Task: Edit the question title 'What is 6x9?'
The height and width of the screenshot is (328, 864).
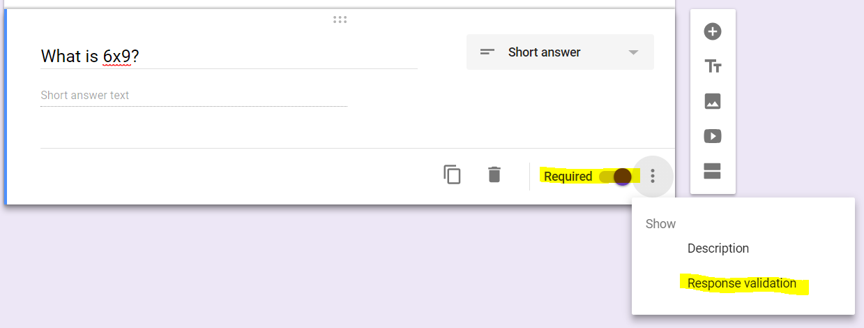Action: [229, 56]
